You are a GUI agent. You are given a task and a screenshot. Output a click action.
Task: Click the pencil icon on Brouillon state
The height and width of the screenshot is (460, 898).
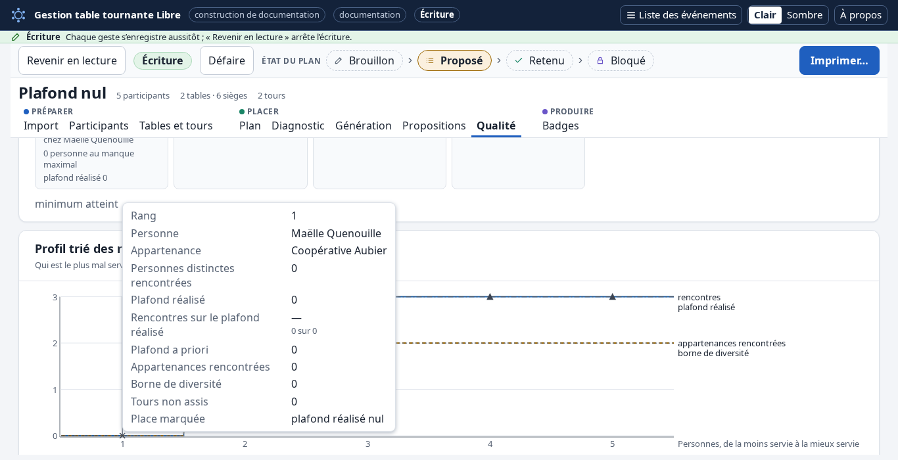point(339,60)
